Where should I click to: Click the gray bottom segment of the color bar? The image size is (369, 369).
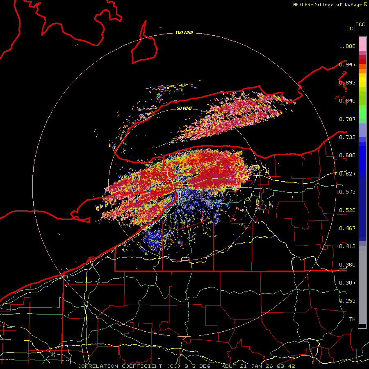tap(362, 285)
